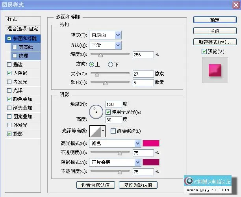Viewport: 241px width, 197px height.
Task: Enable the 描边 (Stroke) checkbox
Action: 9,64
